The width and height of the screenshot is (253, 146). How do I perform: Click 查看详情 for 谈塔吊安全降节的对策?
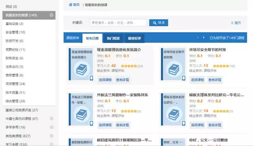pyautogui.click(x=215, y=80)
